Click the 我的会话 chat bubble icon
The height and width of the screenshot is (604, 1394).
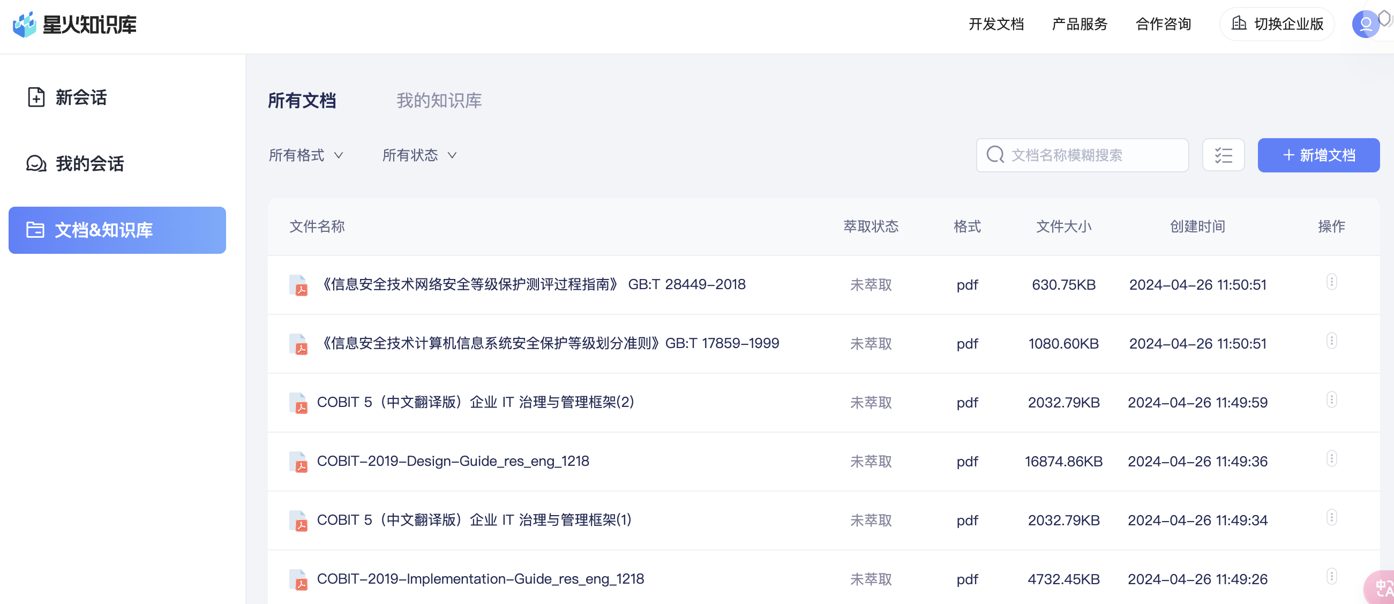36,163
